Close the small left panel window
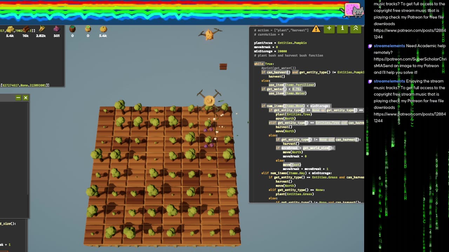This screenshot has height=252, width=449. point(26,98)
